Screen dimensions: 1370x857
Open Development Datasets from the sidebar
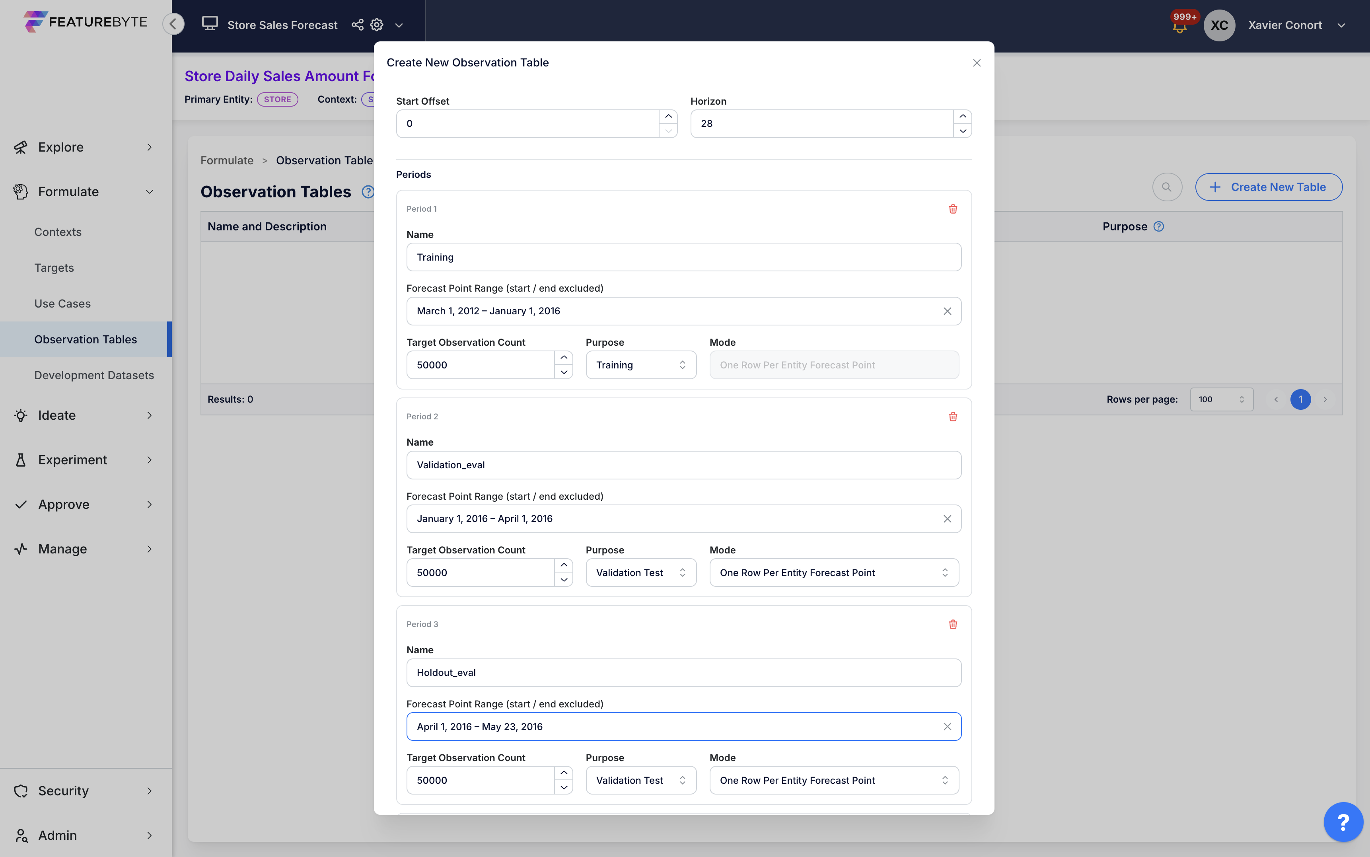tap(94, 375)
